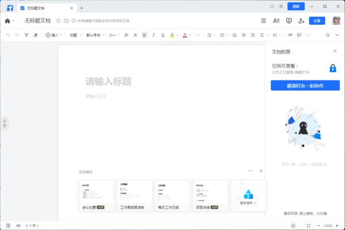The height and width of the screenshot is (230, 345).
Task: Open the outline menu icon in header
Action: click(263, 21)
